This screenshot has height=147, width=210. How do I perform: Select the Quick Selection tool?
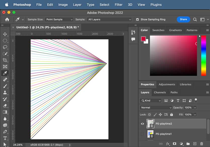coord(5,54)
